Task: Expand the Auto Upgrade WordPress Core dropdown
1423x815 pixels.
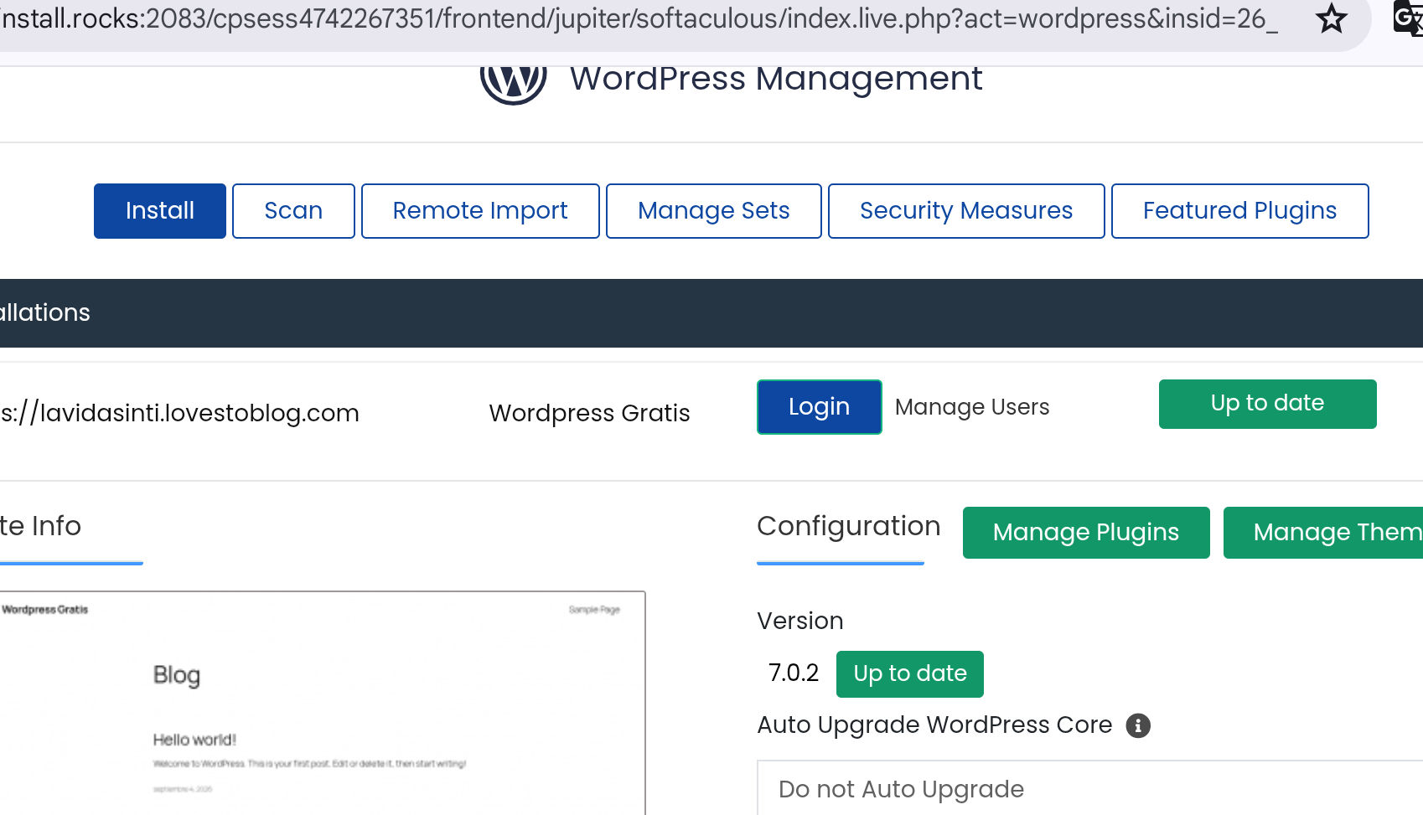Action: tap(1089, 788)
